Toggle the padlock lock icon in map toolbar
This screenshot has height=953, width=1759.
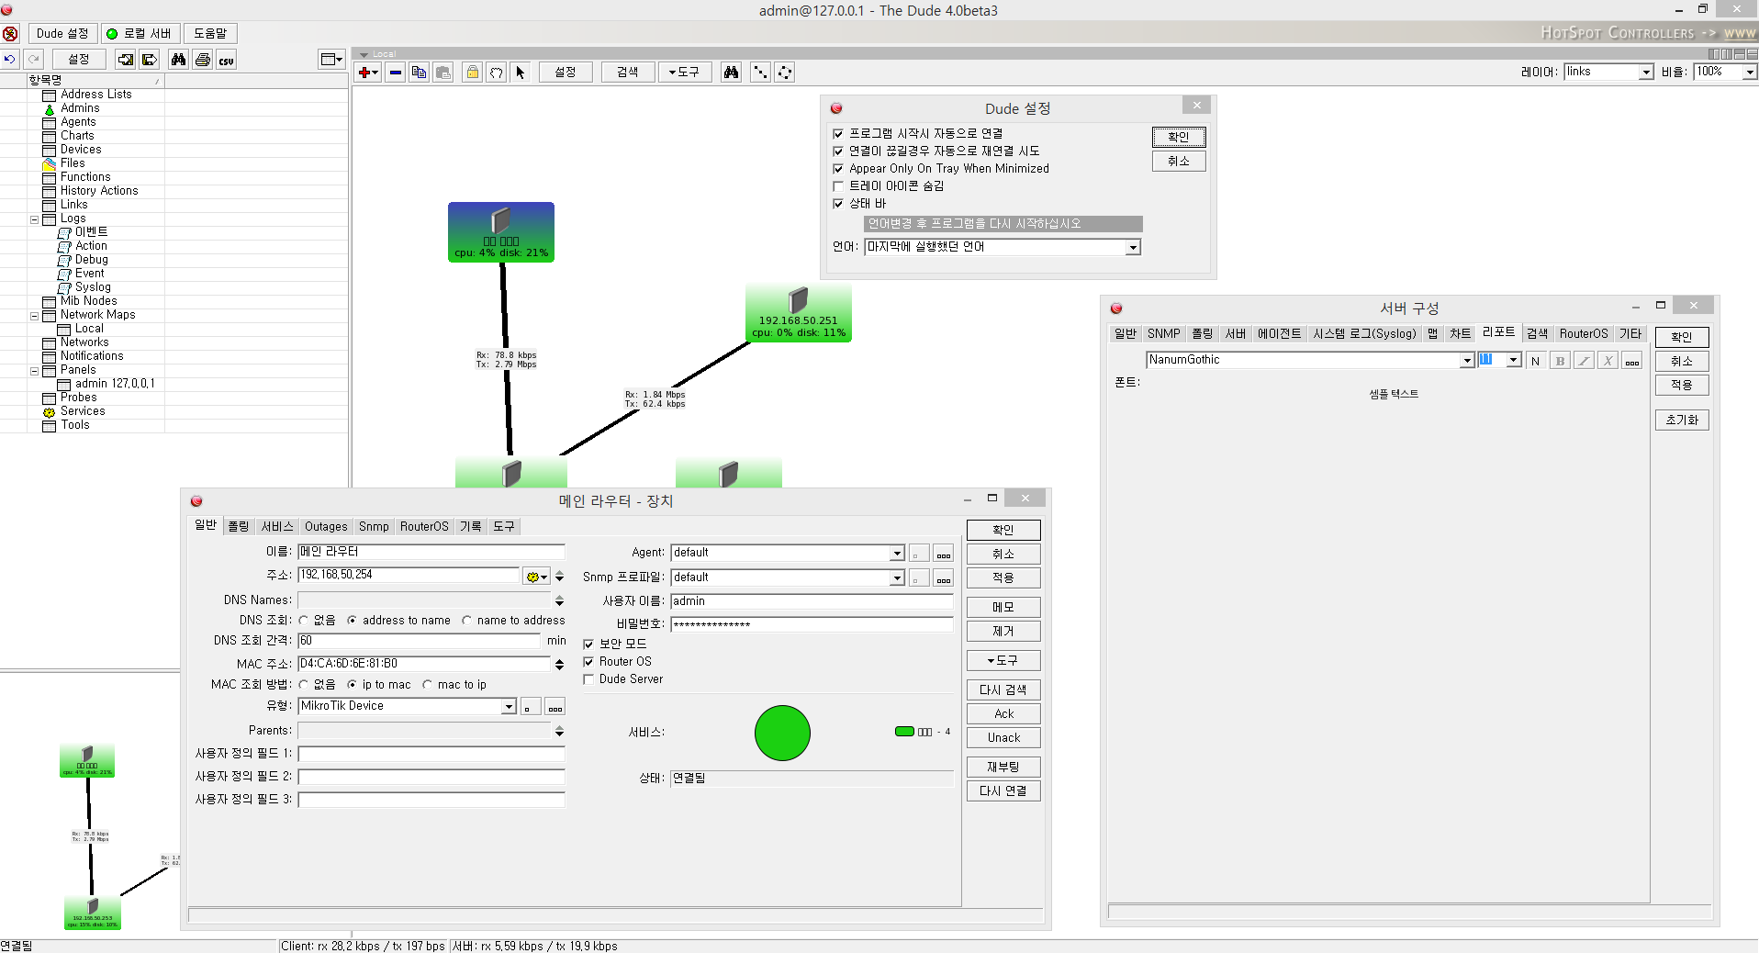click(473, 72)
